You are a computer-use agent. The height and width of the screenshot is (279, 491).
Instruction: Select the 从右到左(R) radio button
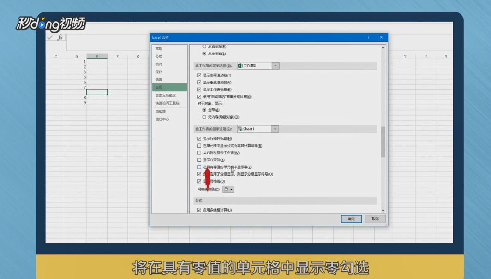[x=204, y=47]
